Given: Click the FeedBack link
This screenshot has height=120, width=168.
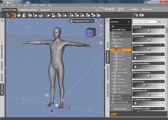Looking at the screenshot, I should tap(134, 9).
